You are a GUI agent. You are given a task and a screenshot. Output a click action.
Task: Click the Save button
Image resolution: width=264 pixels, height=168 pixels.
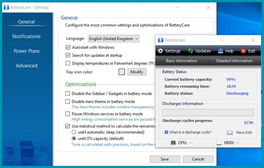(x=165, y=159)
